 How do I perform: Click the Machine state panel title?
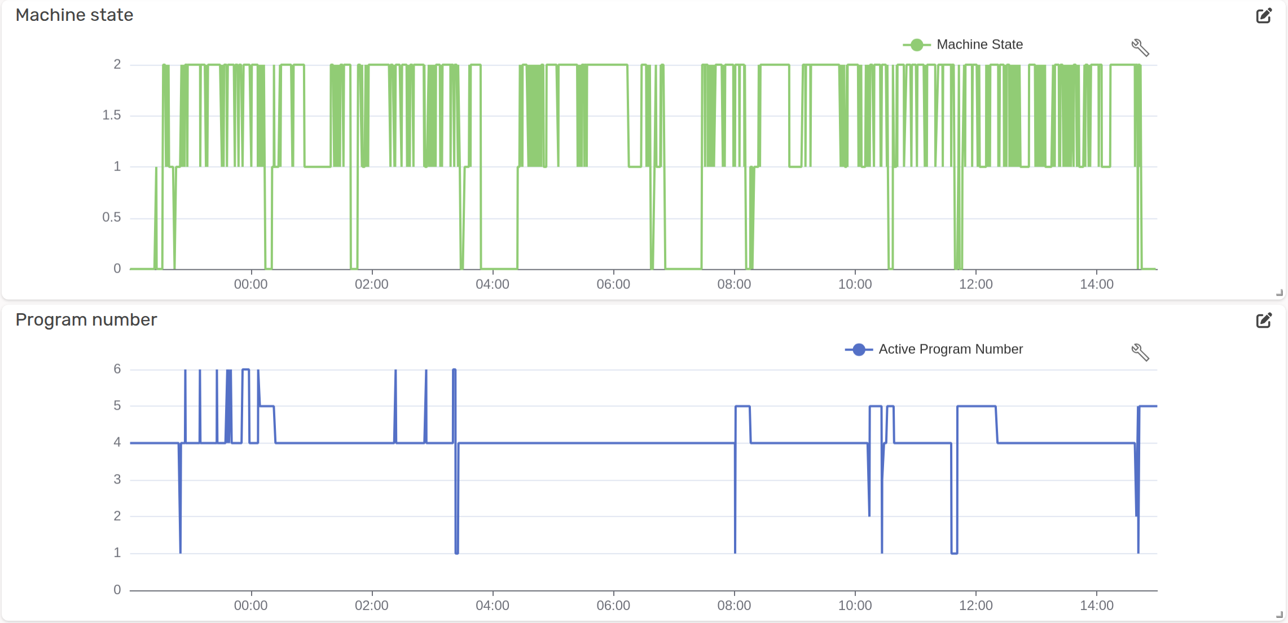tap(74, 15)
